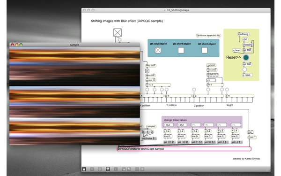Click the 'set S2 $1' message box

click(210, 142)
